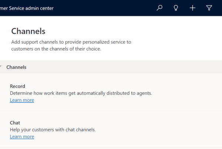222x149 pixels.
Task: Select the Record channel title
Action: tap(17, 86)
